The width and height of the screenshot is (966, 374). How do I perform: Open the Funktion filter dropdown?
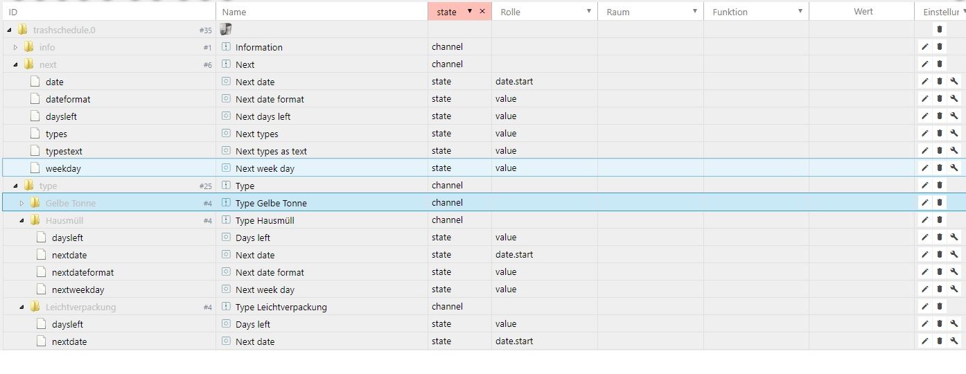(800, 11)
